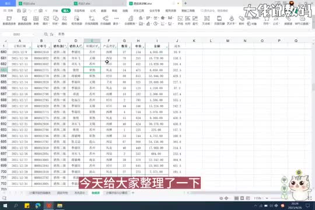The image size is (315, 210).
Task: Insert a PivotTable from the ribbon
Action: 9,20
